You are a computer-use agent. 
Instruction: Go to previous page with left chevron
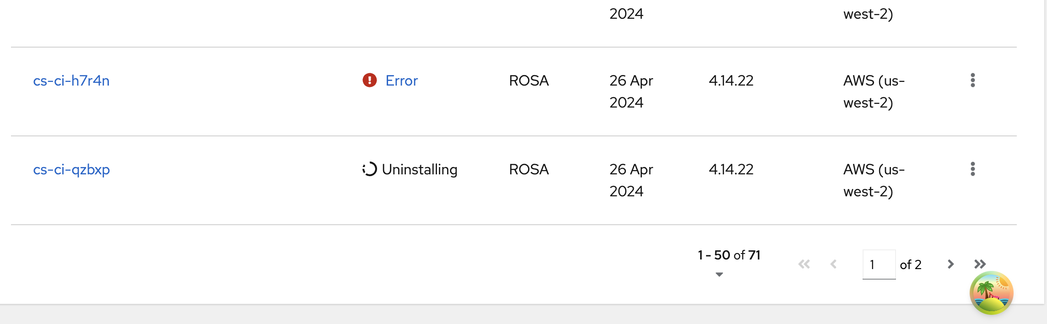point(833,265)
